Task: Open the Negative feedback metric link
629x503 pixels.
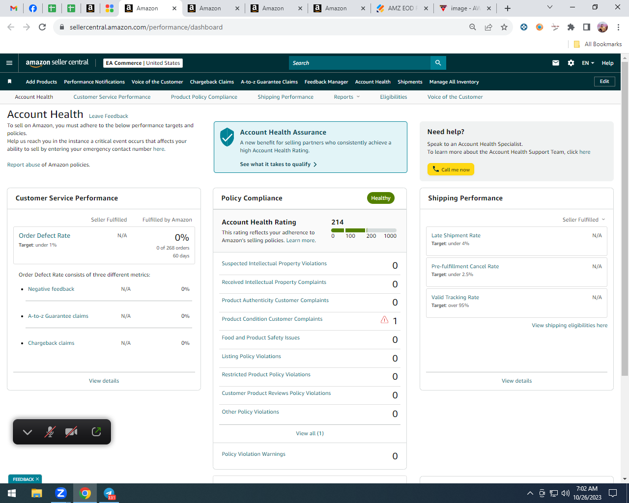Action: (x=51, y=289)
